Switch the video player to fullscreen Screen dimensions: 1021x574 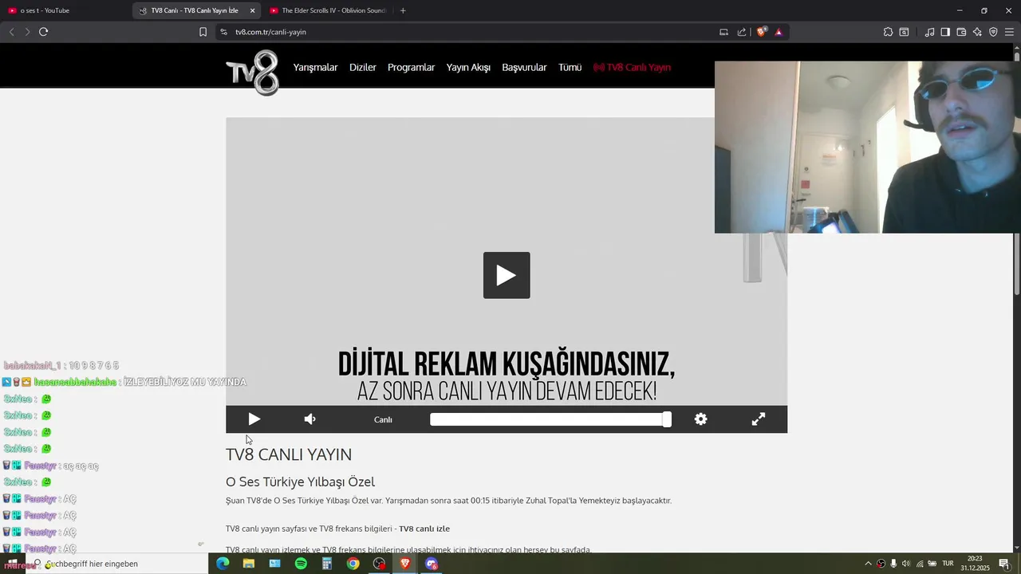pos(759,419)
